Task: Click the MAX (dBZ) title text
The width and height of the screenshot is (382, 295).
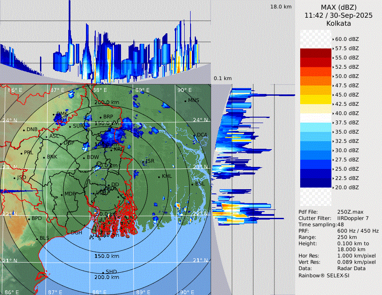Action: (x=339, y=8)
